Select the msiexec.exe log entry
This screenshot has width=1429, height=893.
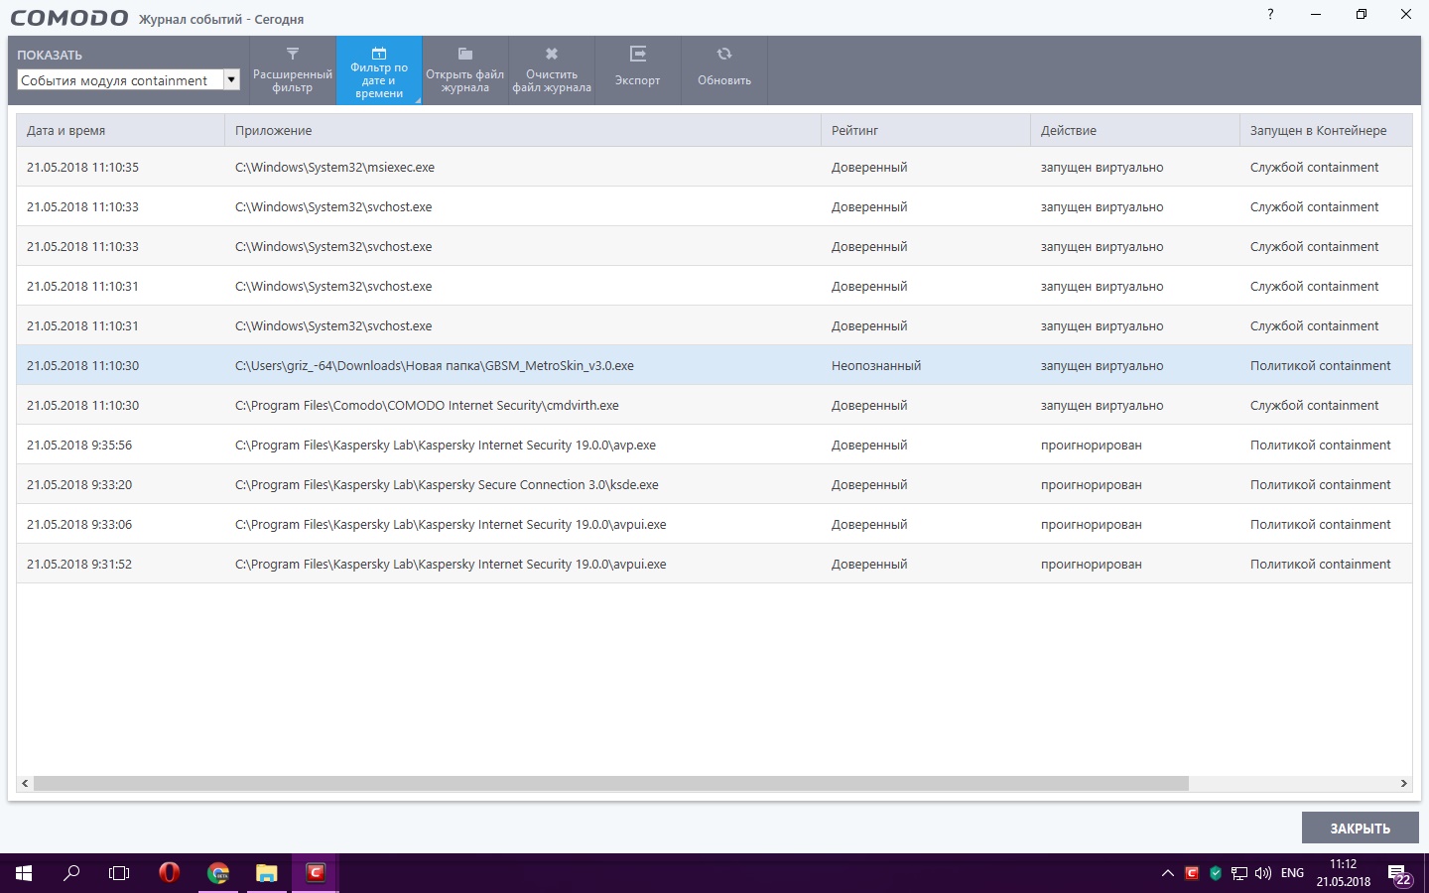335,167
